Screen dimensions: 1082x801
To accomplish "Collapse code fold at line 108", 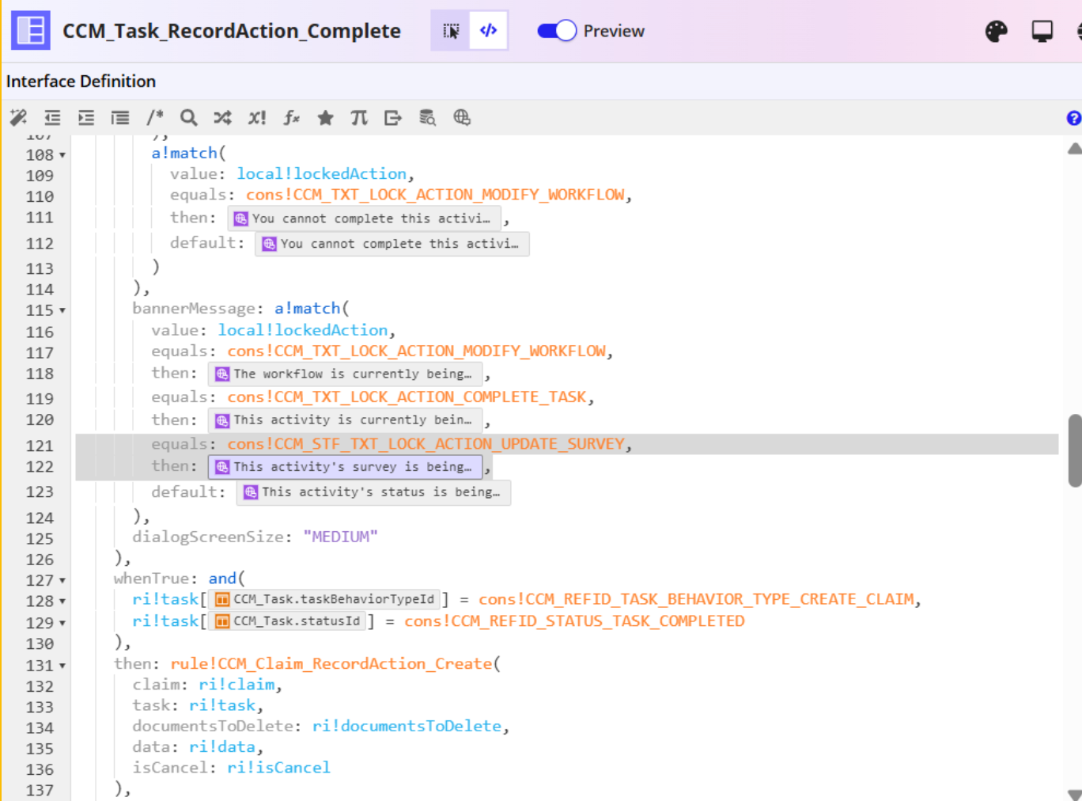I will tap(62, 155).
